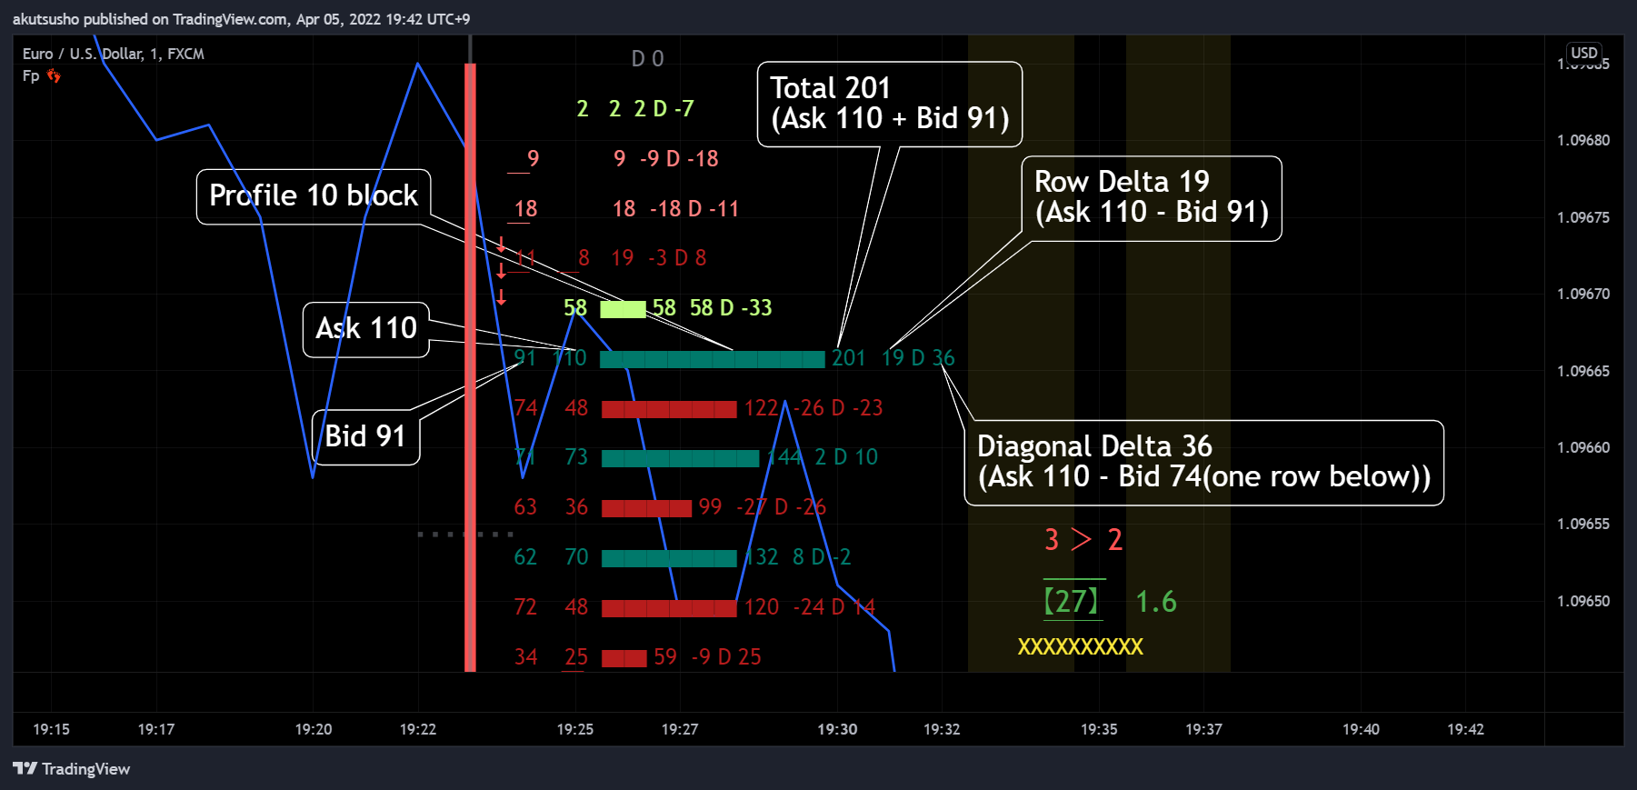Click the tall red vertical candle bar
This screenshot has width=1637, height=790.
(470, 367)
